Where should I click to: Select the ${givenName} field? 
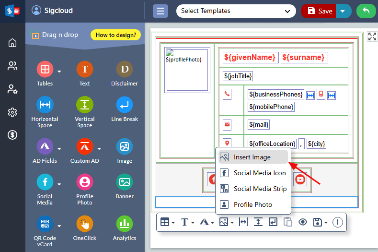pyautogui.click(x=251, y=58)
